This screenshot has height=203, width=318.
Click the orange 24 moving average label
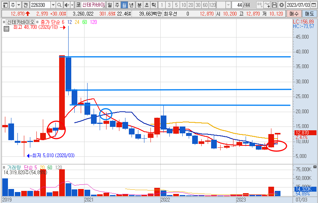77,22
